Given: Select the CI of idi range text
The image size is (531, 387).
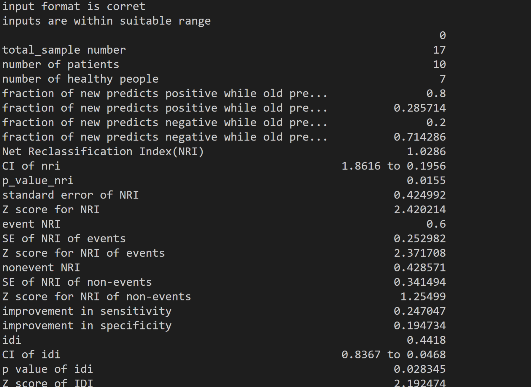Looking at the screenshot, I should coord(394,354).
